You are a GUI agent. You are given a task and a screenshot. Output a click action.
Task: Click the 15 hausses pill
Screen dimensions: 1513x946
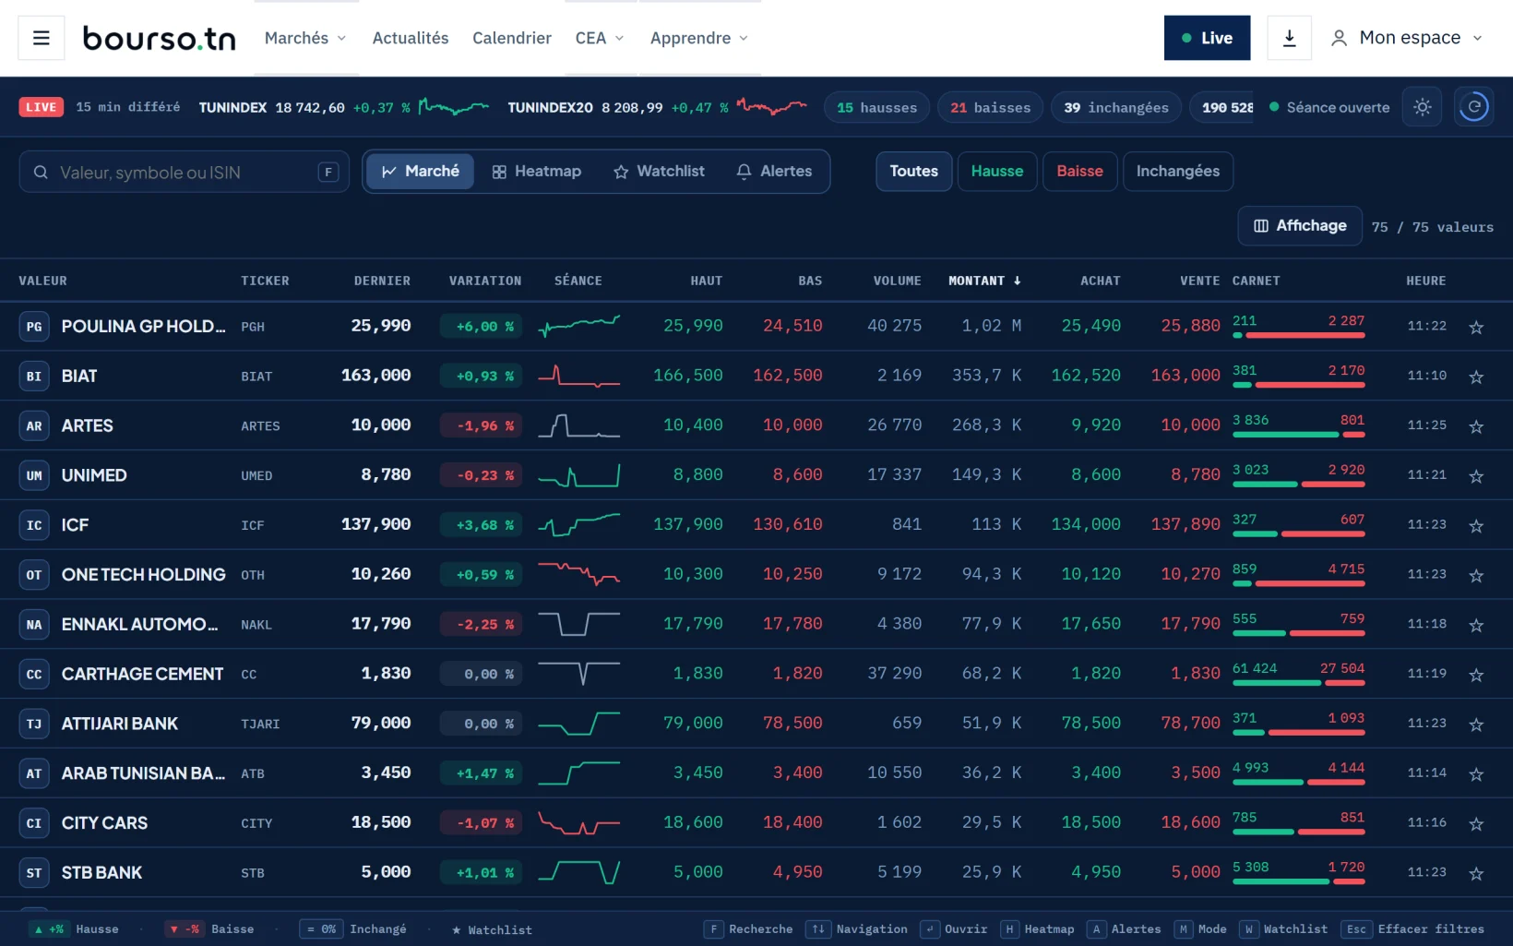[x=876, y=108]
